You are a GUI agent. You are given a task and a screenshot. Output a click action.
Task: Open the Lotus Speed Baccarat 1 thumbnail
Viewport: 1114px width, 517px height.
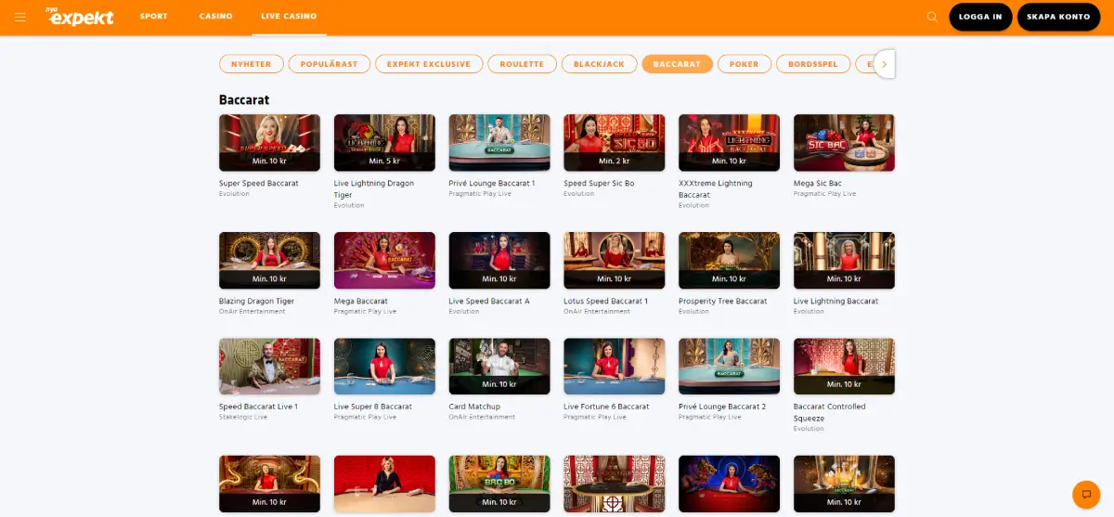(615, 261)
